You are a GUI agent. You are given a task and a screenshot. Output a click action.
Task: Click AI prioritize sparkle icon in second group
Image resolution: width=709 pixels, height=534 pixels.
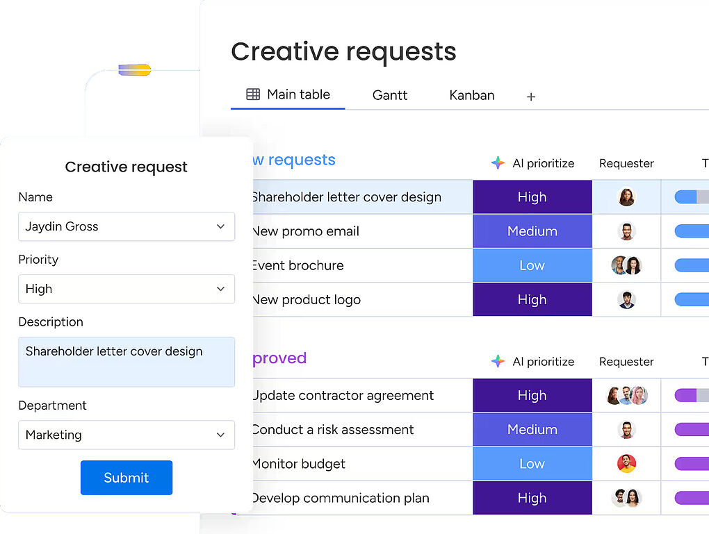point(498,362)
